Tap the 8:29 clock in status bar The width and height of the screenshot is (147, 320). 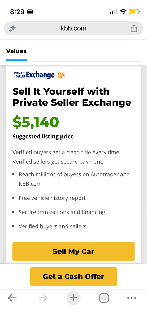(17, 12)
